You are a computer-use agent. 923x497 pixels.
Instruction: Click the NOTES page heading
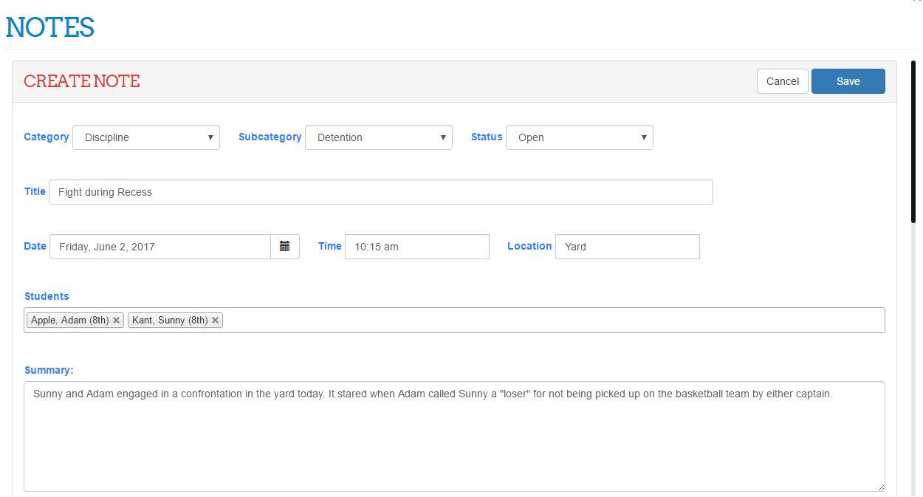pyautogui.click(x=50, y=28)
